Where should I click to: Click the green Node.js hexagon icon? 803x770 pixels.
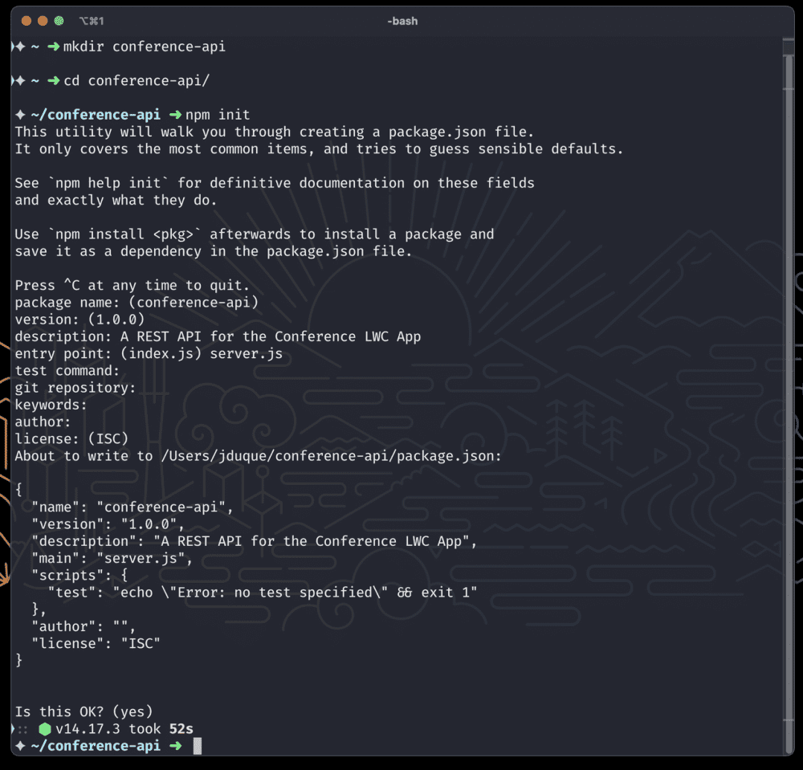tap(45, 729)
